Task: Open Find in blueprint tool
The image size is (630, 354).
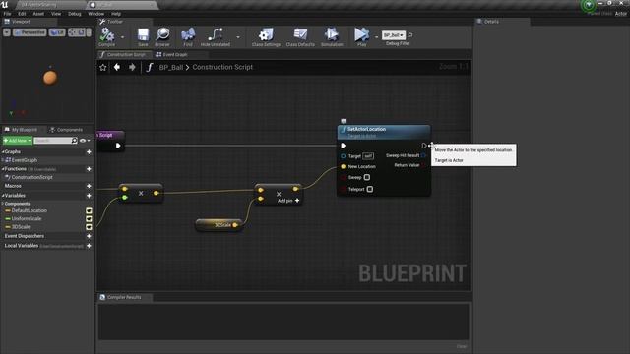Action: pos(188,35)
